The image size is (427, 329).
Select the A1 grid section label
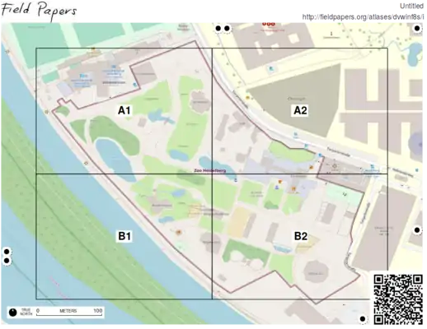click(124, 110)
